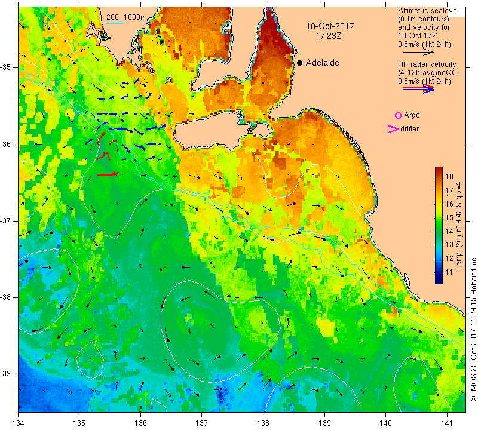Click longitude axis label 141
Viewport: 478px width, 430px height.
pos(447,423)
